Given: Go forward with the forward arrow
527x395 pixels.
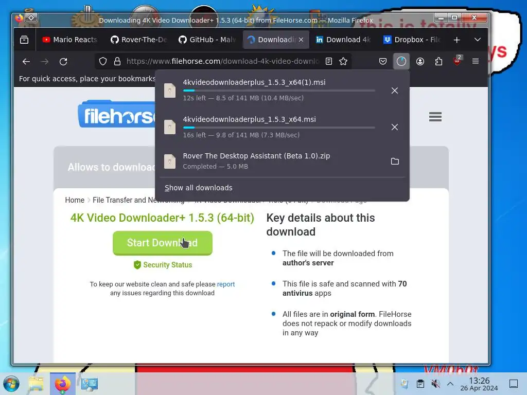Looking at the screenshot, I should (x=44, y=62).
